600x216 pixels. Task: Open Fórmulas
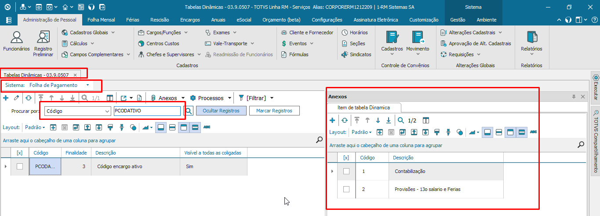coord(295,54)
